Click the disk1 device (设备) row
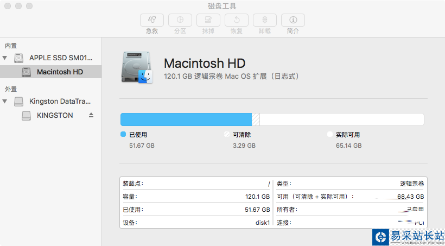 pos(196,222)
